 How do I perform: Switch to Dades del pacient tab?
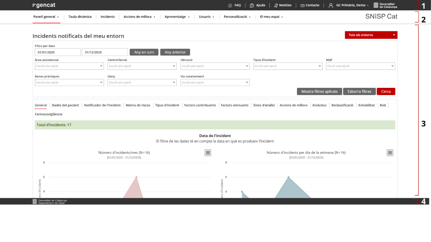click(65, 105)
